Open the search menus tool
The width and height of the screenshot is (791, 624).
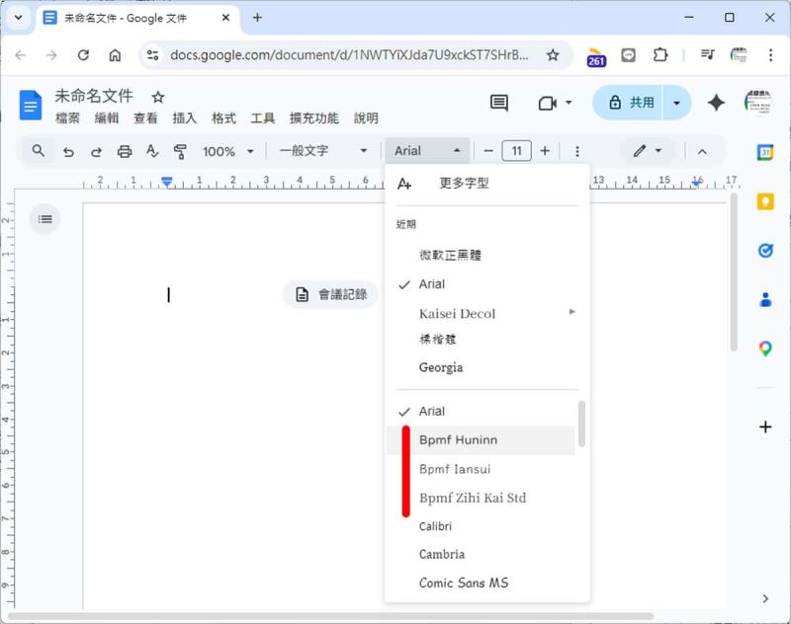[38, 150]
